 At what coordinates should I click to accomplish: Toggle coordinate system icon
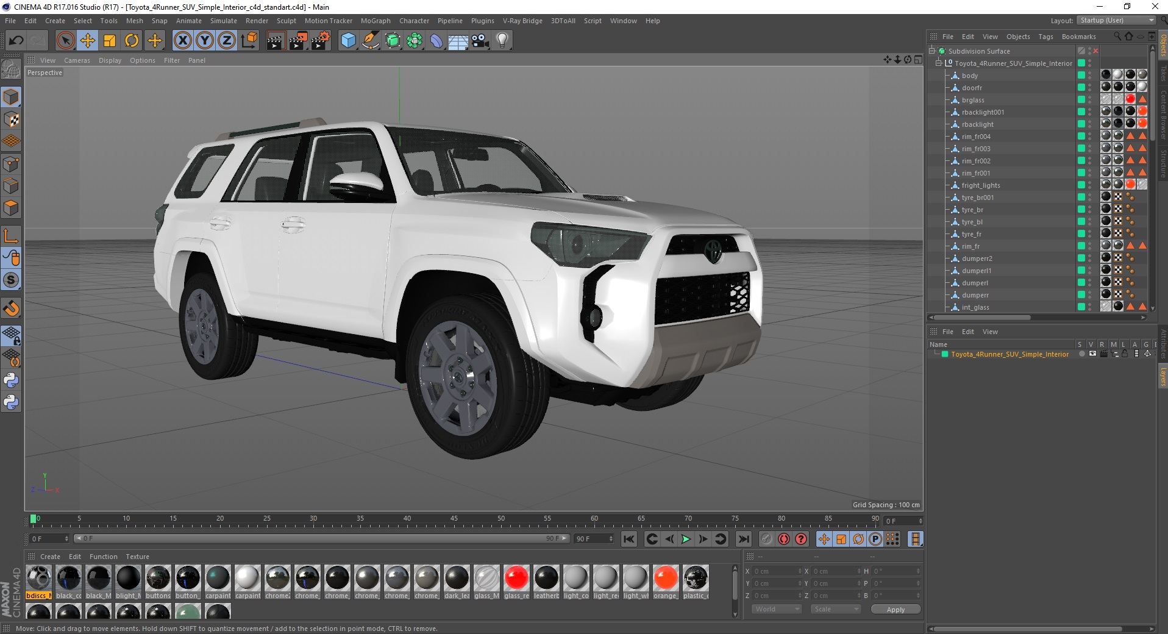249,41
